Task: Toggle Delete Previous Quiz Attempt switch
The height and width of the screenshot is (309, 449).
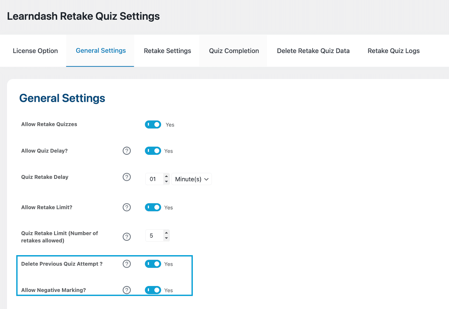Action: [153, 264]
